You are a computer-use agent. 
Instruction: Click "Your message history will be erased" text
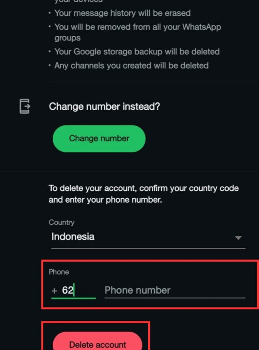(x=123, y=13)
